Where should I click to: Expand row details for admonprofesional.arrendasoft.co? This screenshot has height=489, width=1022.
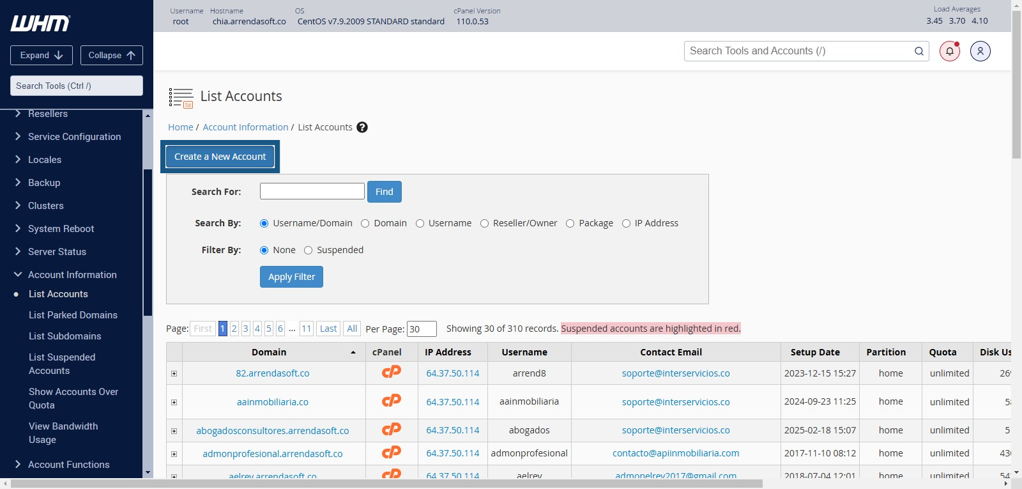point(174,454)
